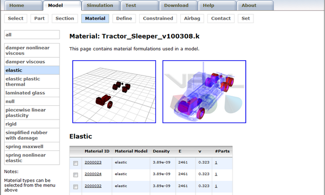Select damper nonlinear viscous material type
The height and width of the screenshot is (195, 325).
click(x=32, y=50)
